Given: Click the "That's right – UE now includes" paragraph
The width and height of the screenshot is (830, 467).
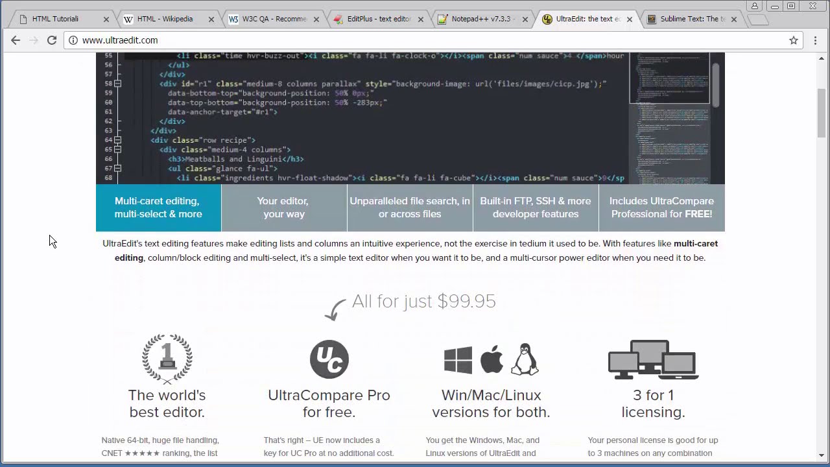Looking at the screenshot, I should (x=329, y=447).
